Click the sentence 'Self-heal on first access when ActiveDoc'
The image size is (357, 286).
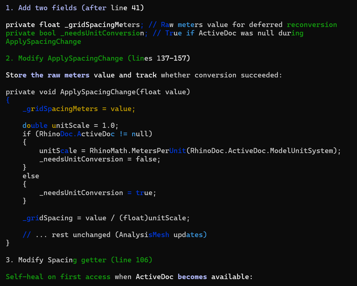[x=90, y=277]
